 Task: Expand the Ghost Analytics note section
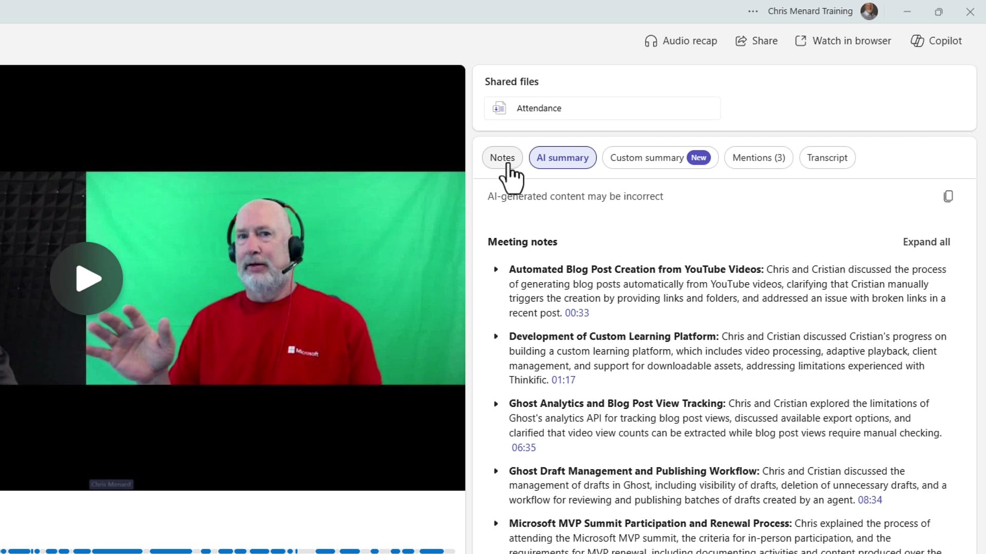point(496,404)
